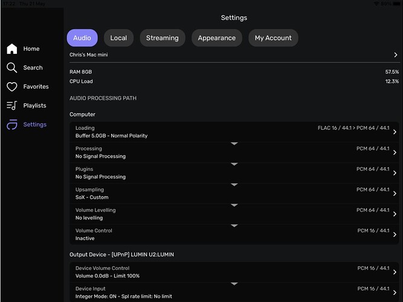Expand the Loading row chevron
Viewport: 403px width, 302px height.
pyautogui.click(x=395, y=132)
